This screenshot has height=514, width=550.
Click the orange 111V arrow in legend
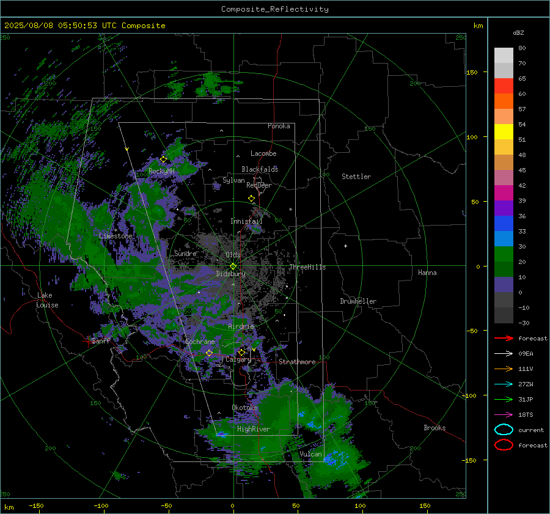click(x=504, y=369)
